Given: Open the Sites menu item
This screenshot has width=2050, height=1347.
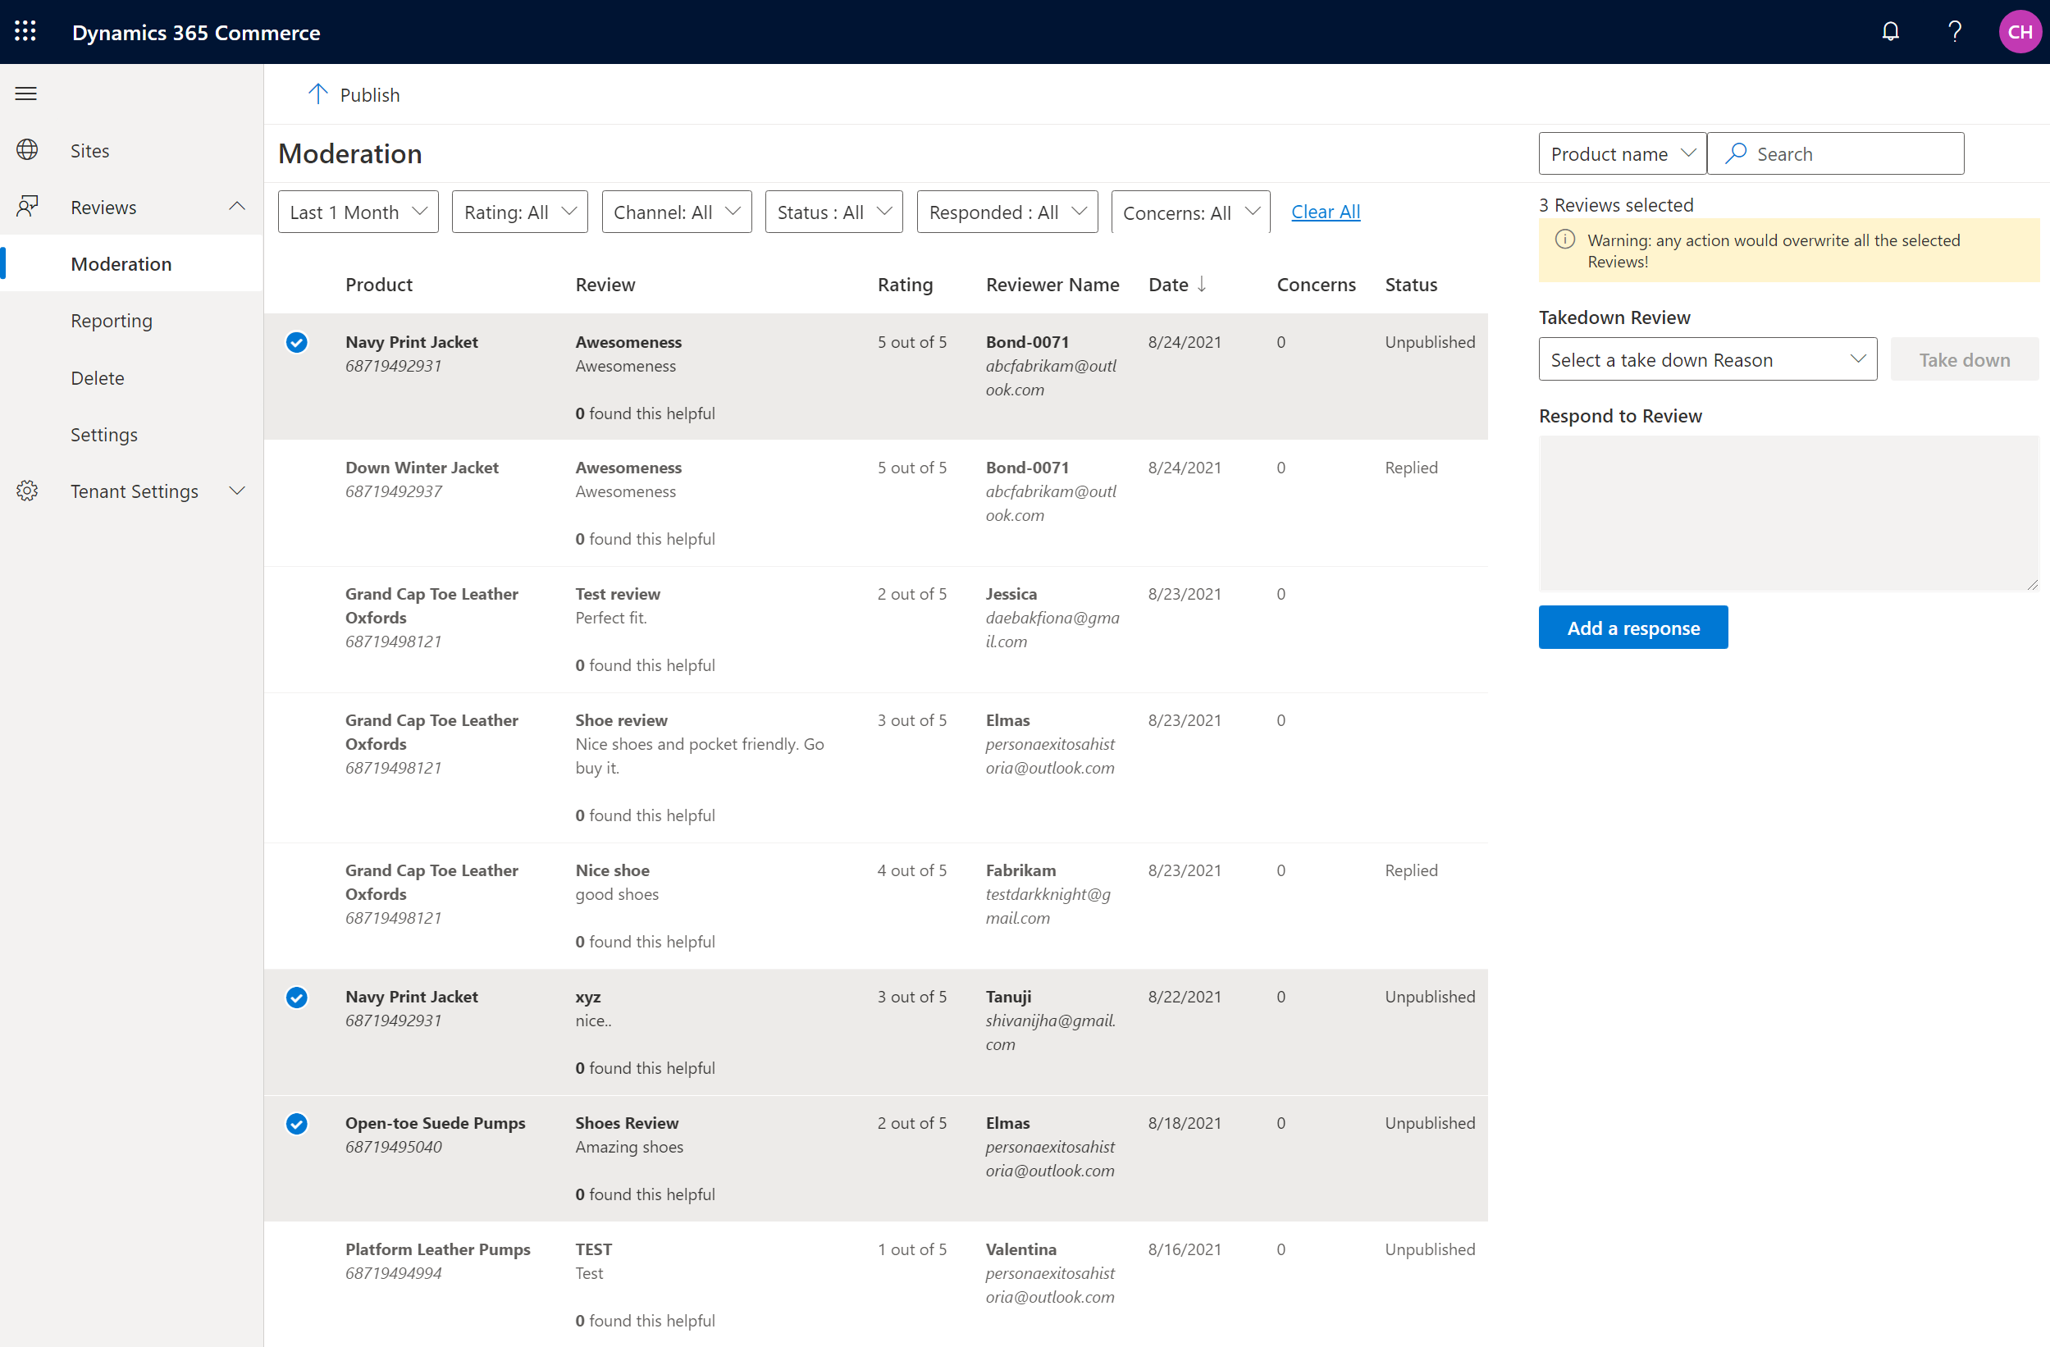Looking at the screenshot, I should (x=90, y=148).
